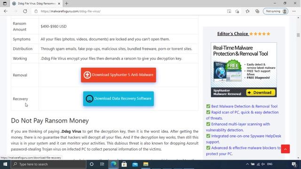Click the battery icon in system tray
The image size is (301, 169).
[x=253, y=164]
